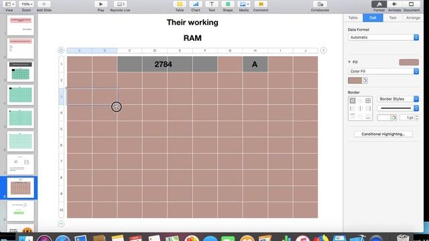This screenshot has height=241, width=429.
Task: Click the 1 pt border width field
Action: pos(407,118)
